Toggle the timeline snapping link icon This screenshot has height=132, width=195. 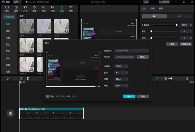pos(158,79)
